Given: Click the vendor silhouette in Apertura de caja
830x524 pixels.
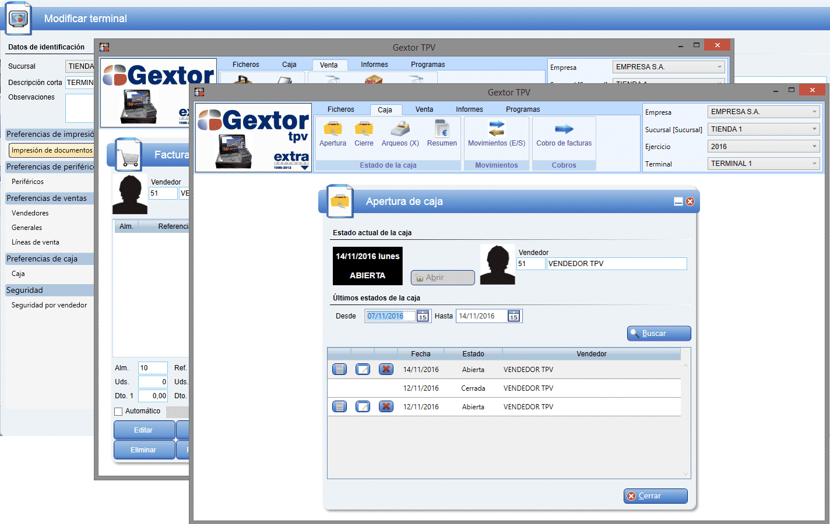Looking at the screenshot, I should point(498,264).
